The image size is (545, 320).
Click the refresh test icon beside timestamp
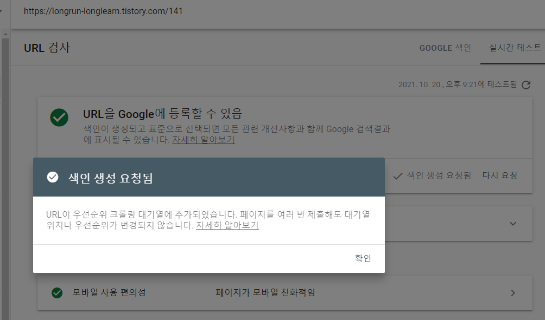[x=526, y=85]
